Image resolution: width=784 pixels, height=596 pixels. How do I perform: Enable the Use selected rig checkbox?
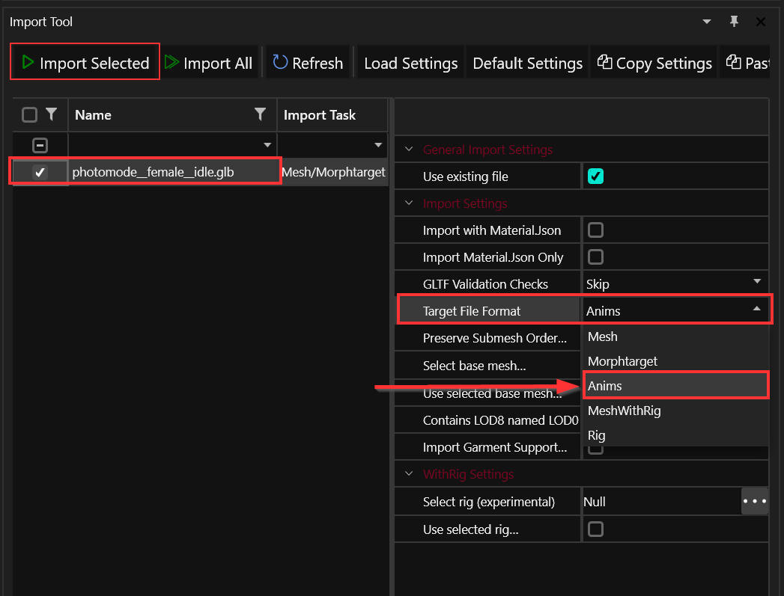pyautogui.click(x=595, y=529)
